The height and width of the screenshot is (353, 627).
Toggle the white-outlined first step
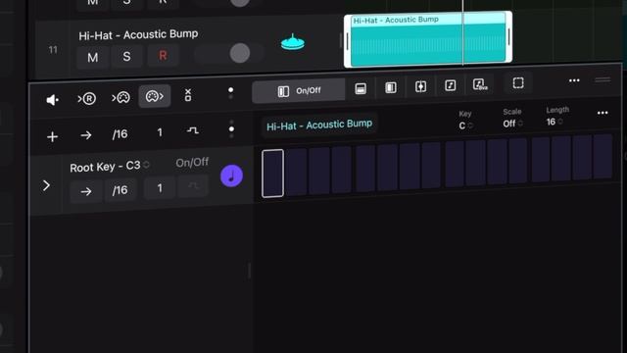(x=272, y=174)
